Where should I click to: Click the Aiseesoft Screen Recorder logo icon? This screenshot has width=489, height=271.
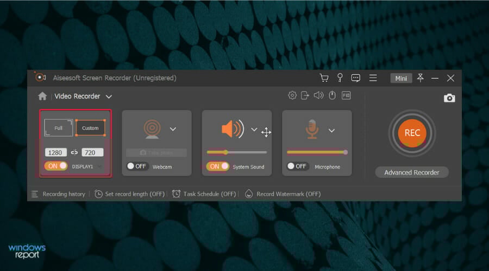point(41,77)
